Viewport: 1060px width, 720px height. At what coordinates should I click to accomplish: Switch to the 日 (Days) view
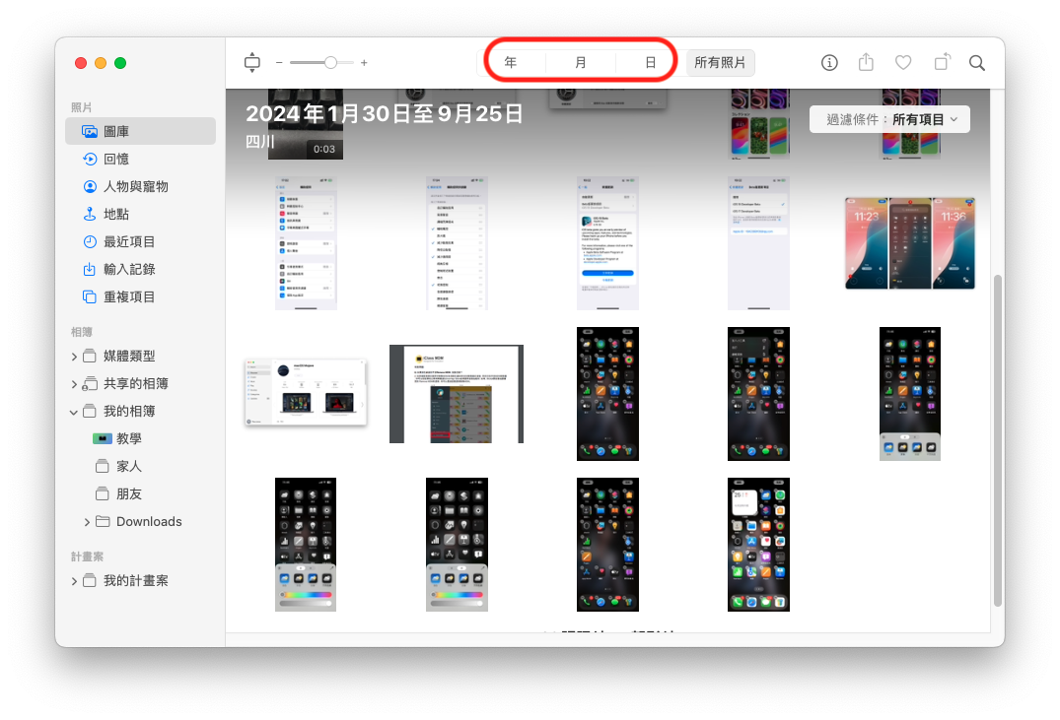(650, 63)
